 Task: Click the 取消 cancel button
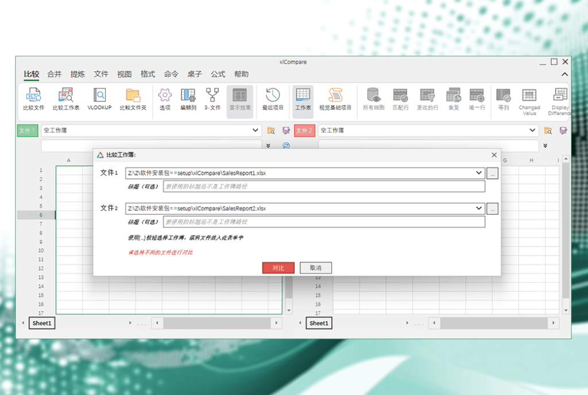coord(315,268)
